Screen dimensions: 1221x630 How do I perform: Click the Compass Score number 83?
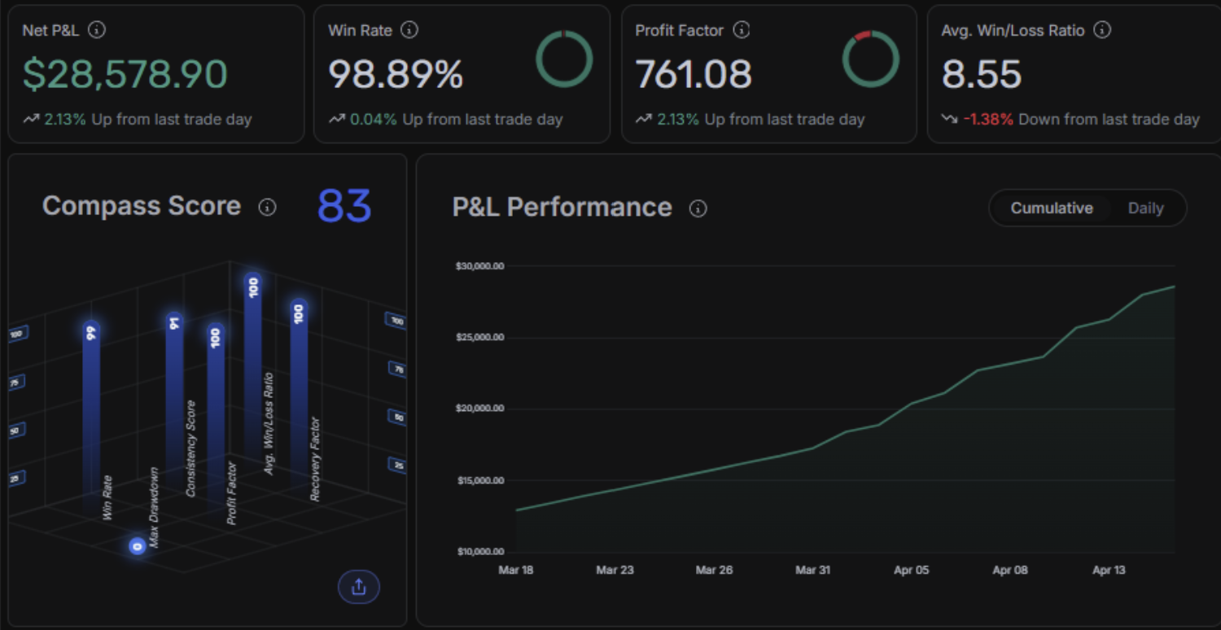344,206
